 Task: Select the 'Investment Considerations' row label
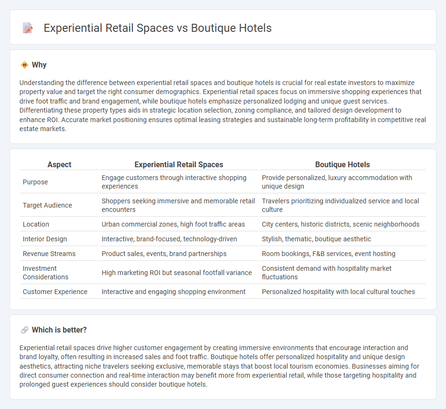[46, 273]
